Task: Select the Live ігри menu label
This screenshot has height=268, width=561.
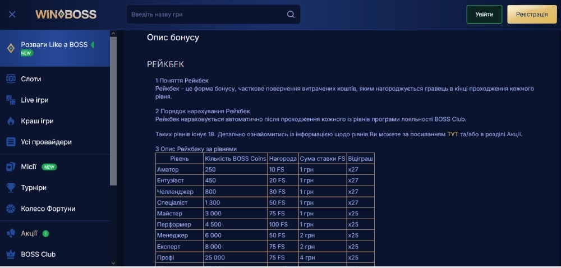Action: [35, 100]
